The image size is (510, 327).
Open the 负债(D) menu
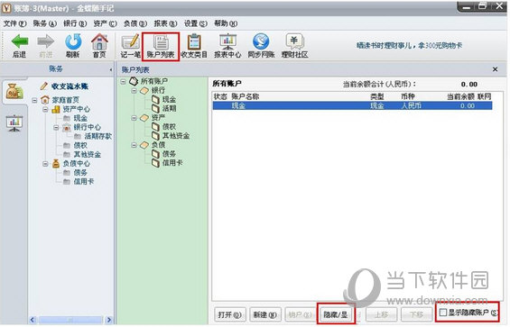point(135,23)
